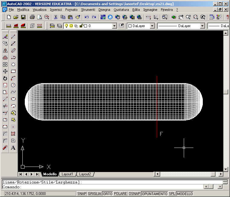Cut selection with the scissors icon
Viewport: 230px width, 197px height.
pos(56,17)
